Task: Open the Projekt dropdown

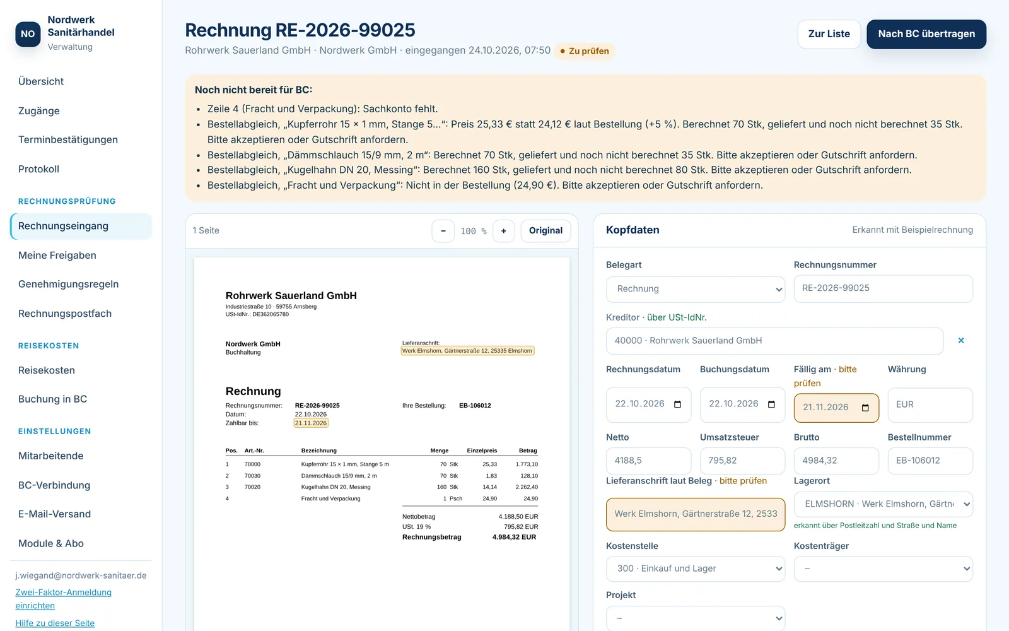Action: pos(696,618)
